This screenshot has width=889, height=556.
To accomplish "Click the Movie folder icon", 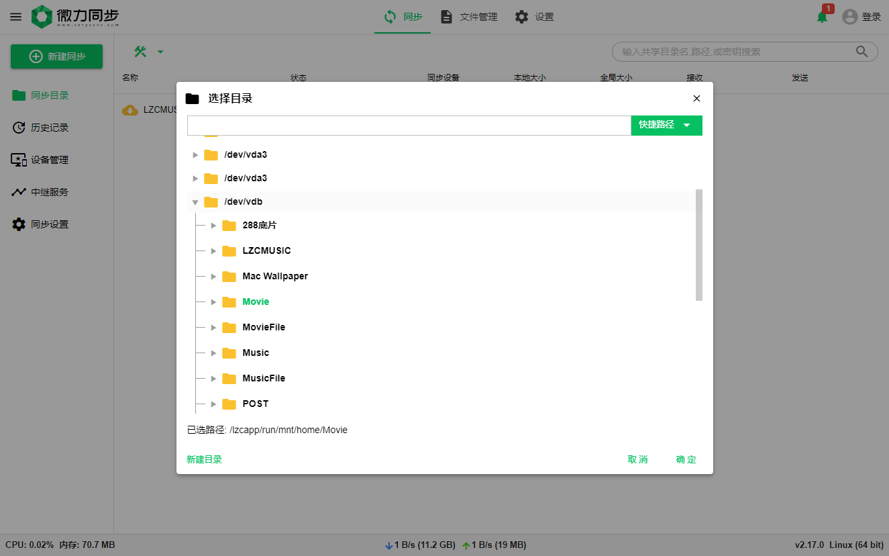I will pyautogui.click(x=229, y=302).
